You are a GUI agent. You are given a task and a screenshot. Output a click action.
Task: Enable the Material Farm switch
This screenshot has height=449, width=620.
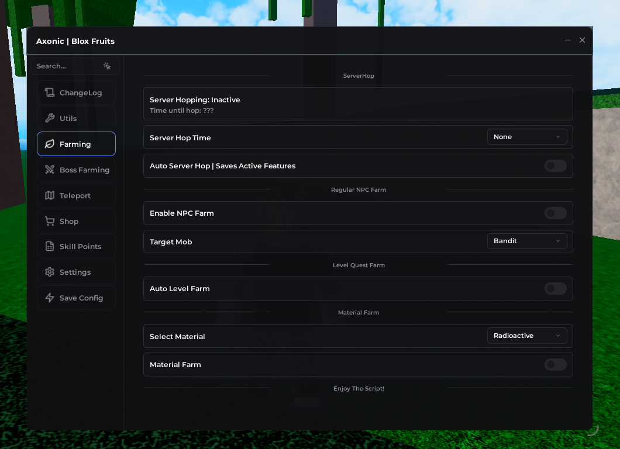(x=556, y=364)
